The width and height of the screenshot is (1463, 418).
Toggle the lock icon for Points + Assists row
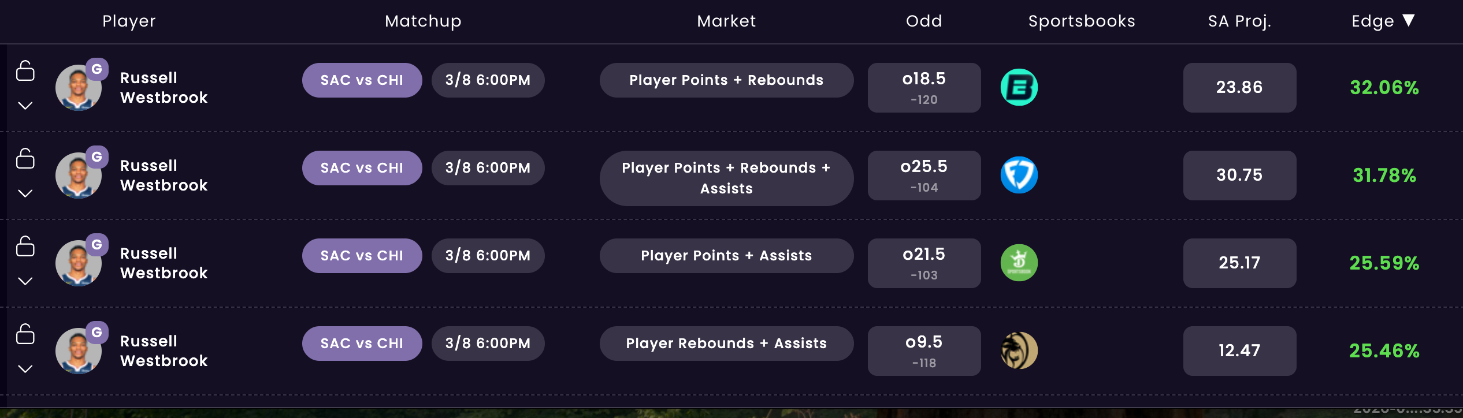click(x=25, y=247)
